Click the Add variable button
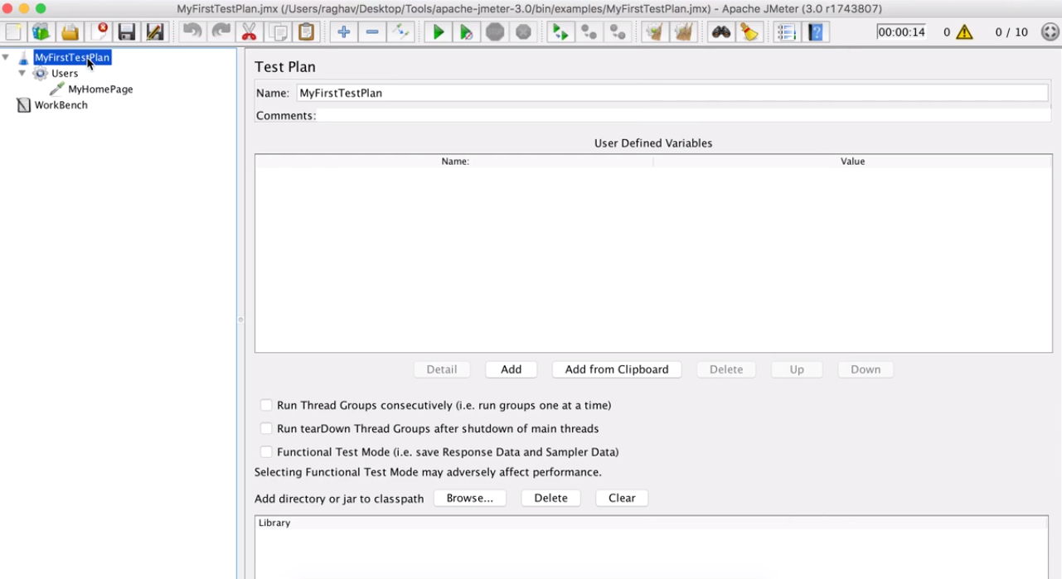This screenshot has width=1062, height=579. [512, 369]
